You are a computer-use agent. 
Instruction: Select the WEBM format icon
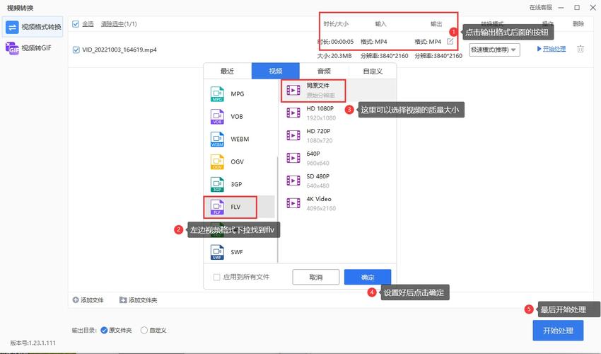(x=217, y=139)
